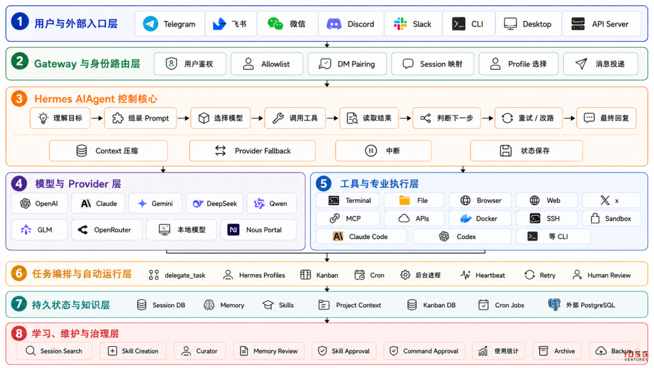Select the Profile 选择 box
Screen dimensions: 654x368
tap(518, 64)
